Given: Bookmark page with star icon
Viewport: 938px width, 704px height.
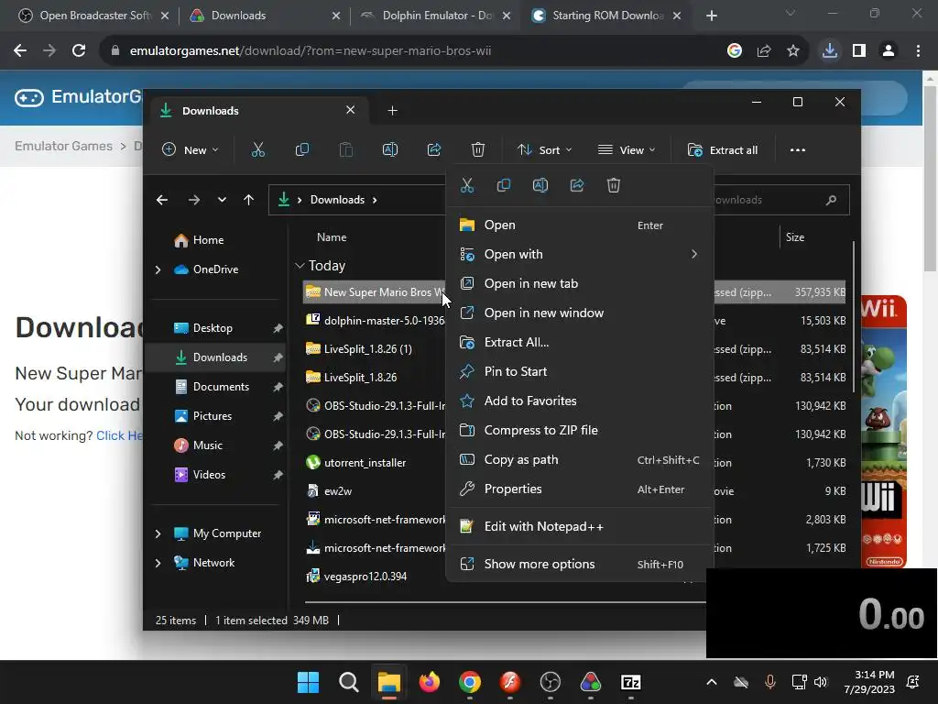Looking at the screenshot, I should pos(793,51).
